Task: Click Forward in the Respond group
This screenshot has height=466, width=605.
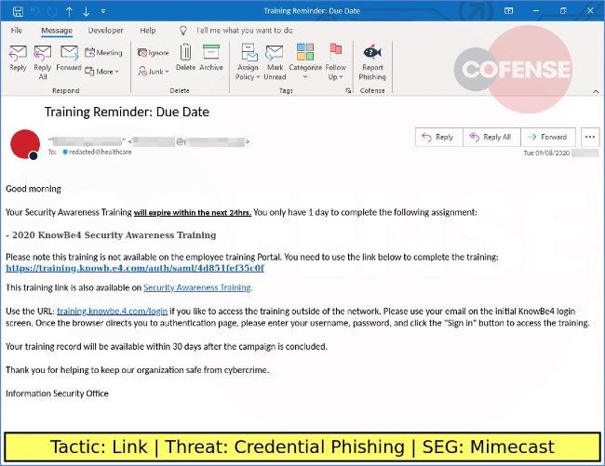Action: click(69, 59)
